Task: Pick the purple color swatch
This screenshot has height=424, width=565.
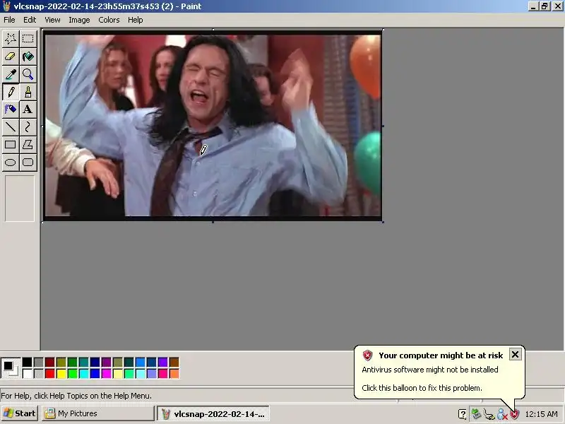Action: (107, 362)
